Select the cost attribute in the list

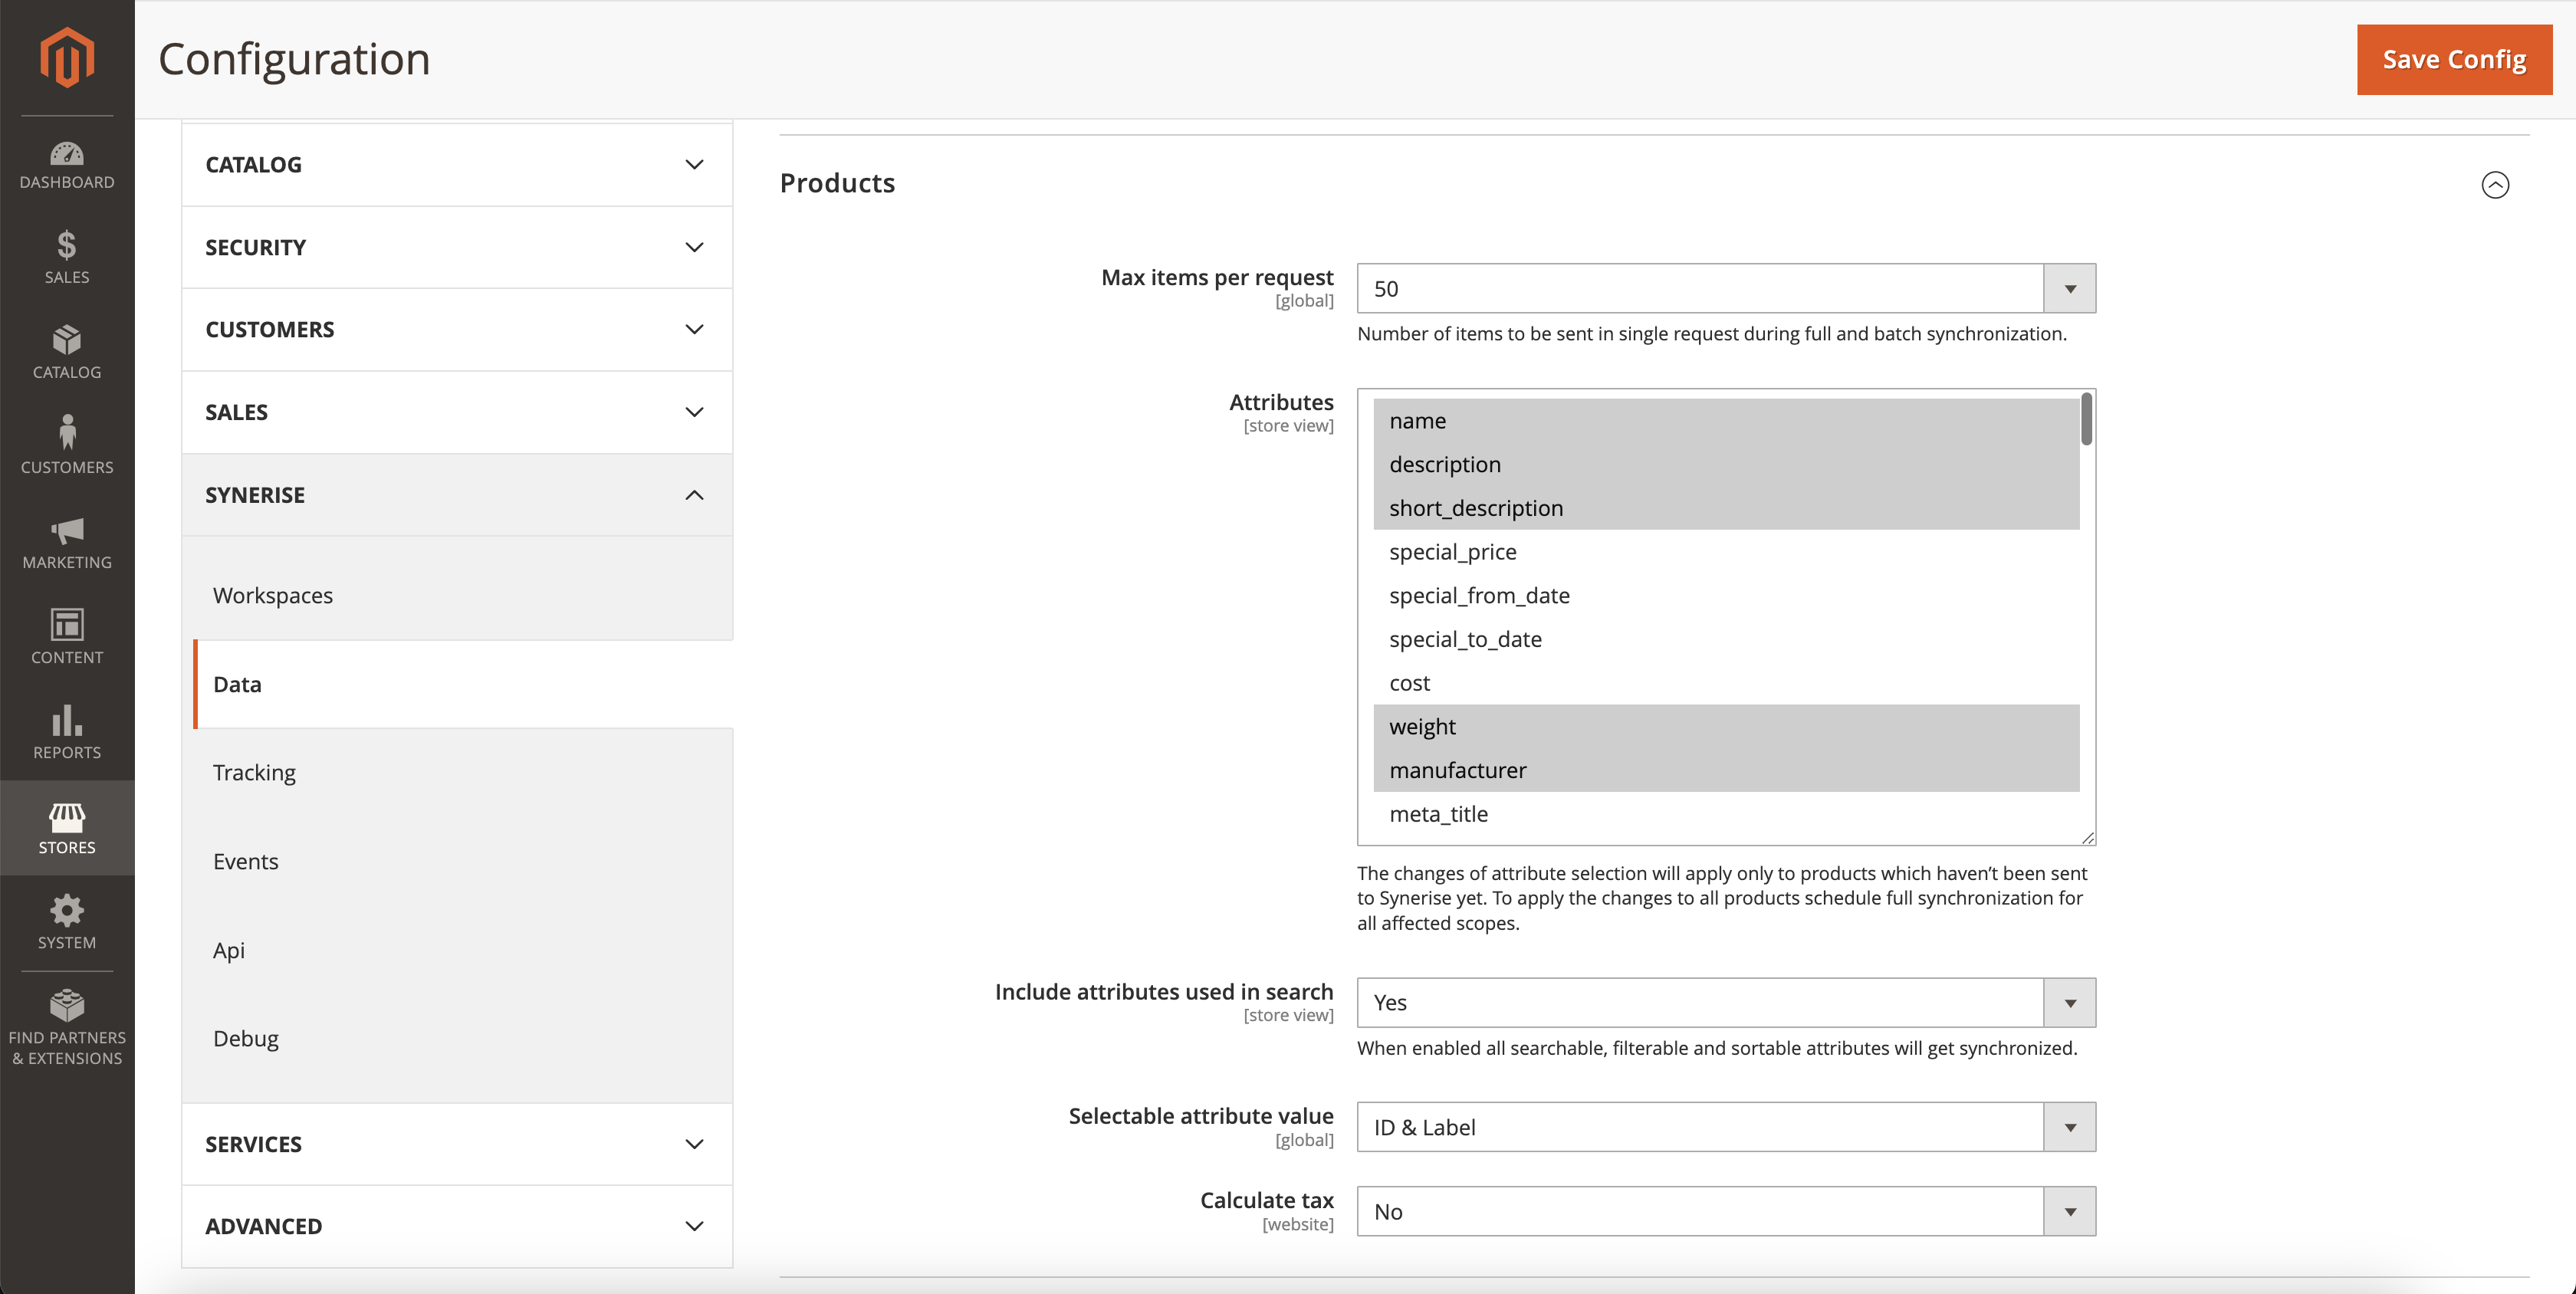coord(1409,682)
